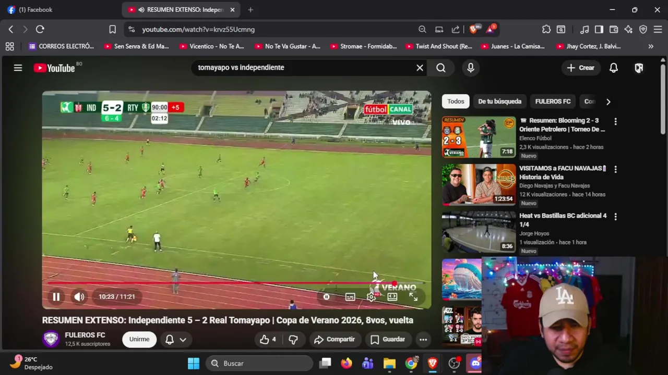The width and height of the screenshot is (668, 375).
Task: Select the Todos filter chip
Action: coord(456,102)
